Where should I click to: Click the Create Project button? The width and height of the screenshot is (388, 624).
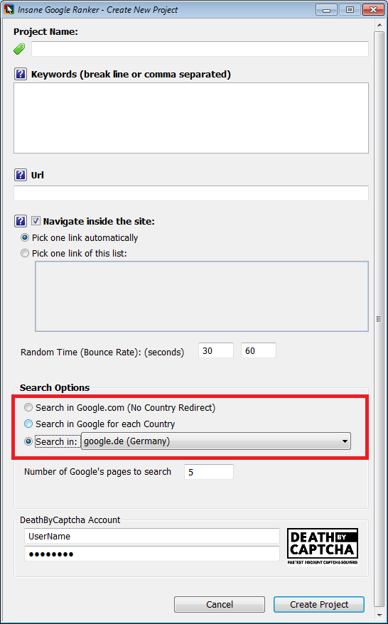coord(319,605)
